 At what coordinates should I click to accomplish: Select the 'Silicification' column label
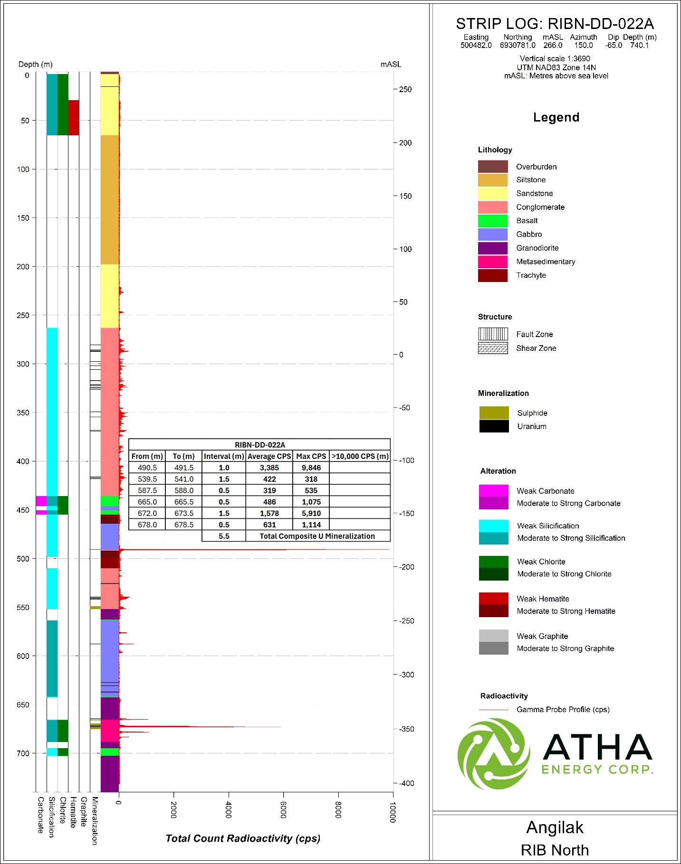pos(52,817)
